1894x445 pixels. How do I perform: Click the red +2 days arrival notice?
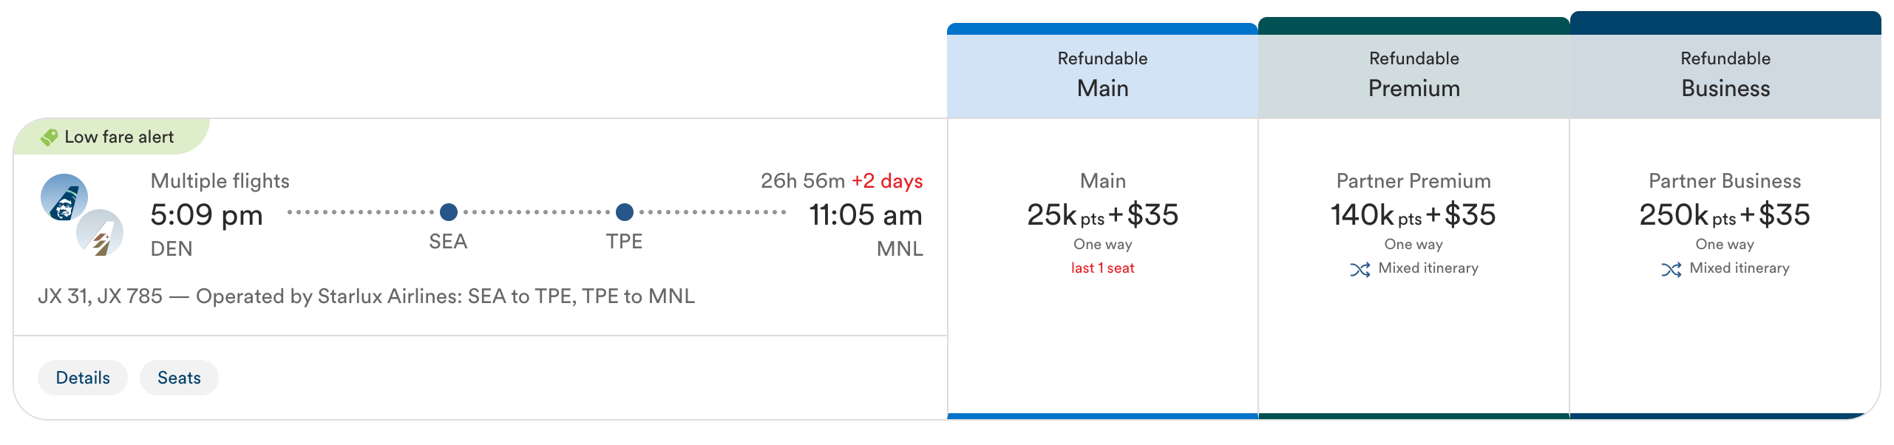(886, 181)
